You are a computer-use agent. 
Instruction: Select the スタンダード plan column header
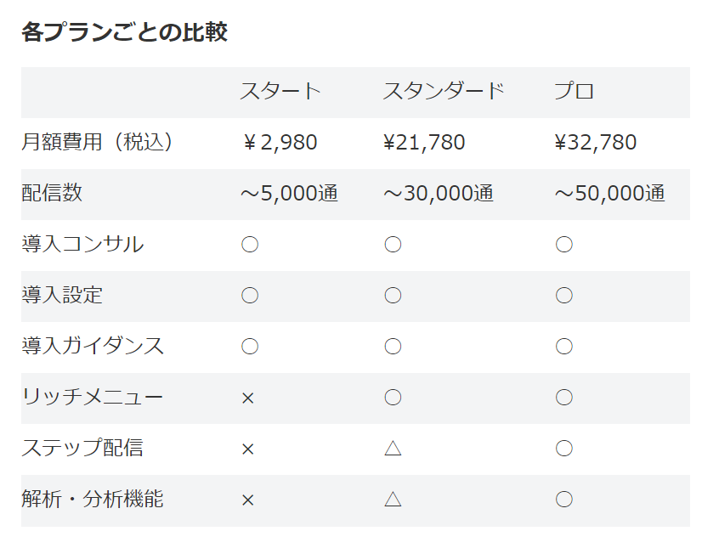click(x=444, y=92)
